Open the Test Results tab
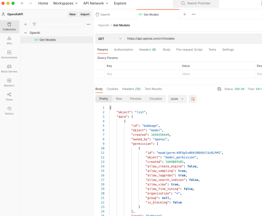 (x=153, y=89)
